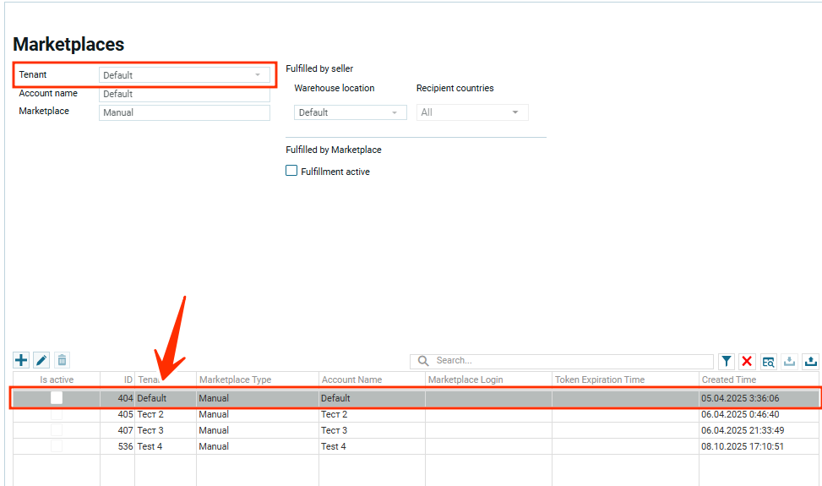This screenshot has height=486, width=822.
Task: Click into the Search box above table
Action: [570, 361]
